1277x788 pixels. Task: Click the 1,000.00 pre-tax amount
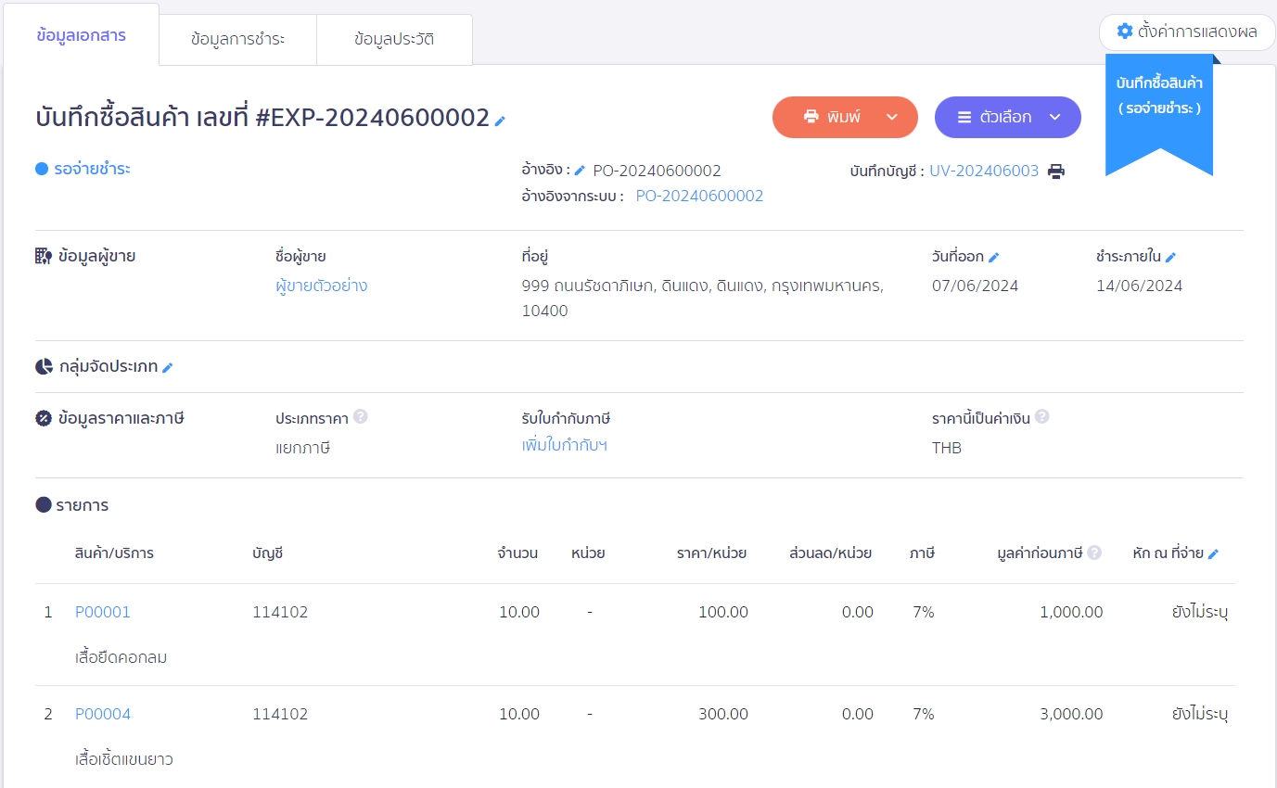click(x=1070, y=612)
